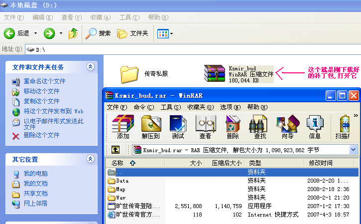Click the 删除 (Delete) toolbar icon

[x=233, y=127]
